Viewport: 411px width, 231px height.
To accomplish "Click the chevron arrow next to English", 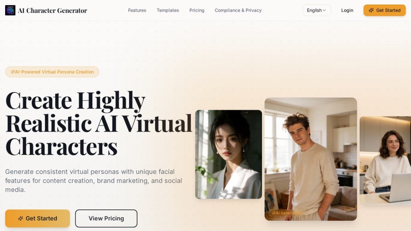I will (x=324, y=10).
